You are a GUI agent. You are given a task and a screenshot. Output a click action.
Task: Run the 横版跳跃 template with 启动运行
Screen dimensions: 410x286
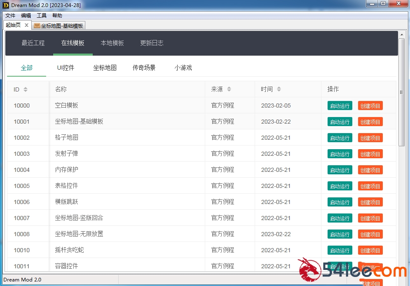(x=340, y=202)
